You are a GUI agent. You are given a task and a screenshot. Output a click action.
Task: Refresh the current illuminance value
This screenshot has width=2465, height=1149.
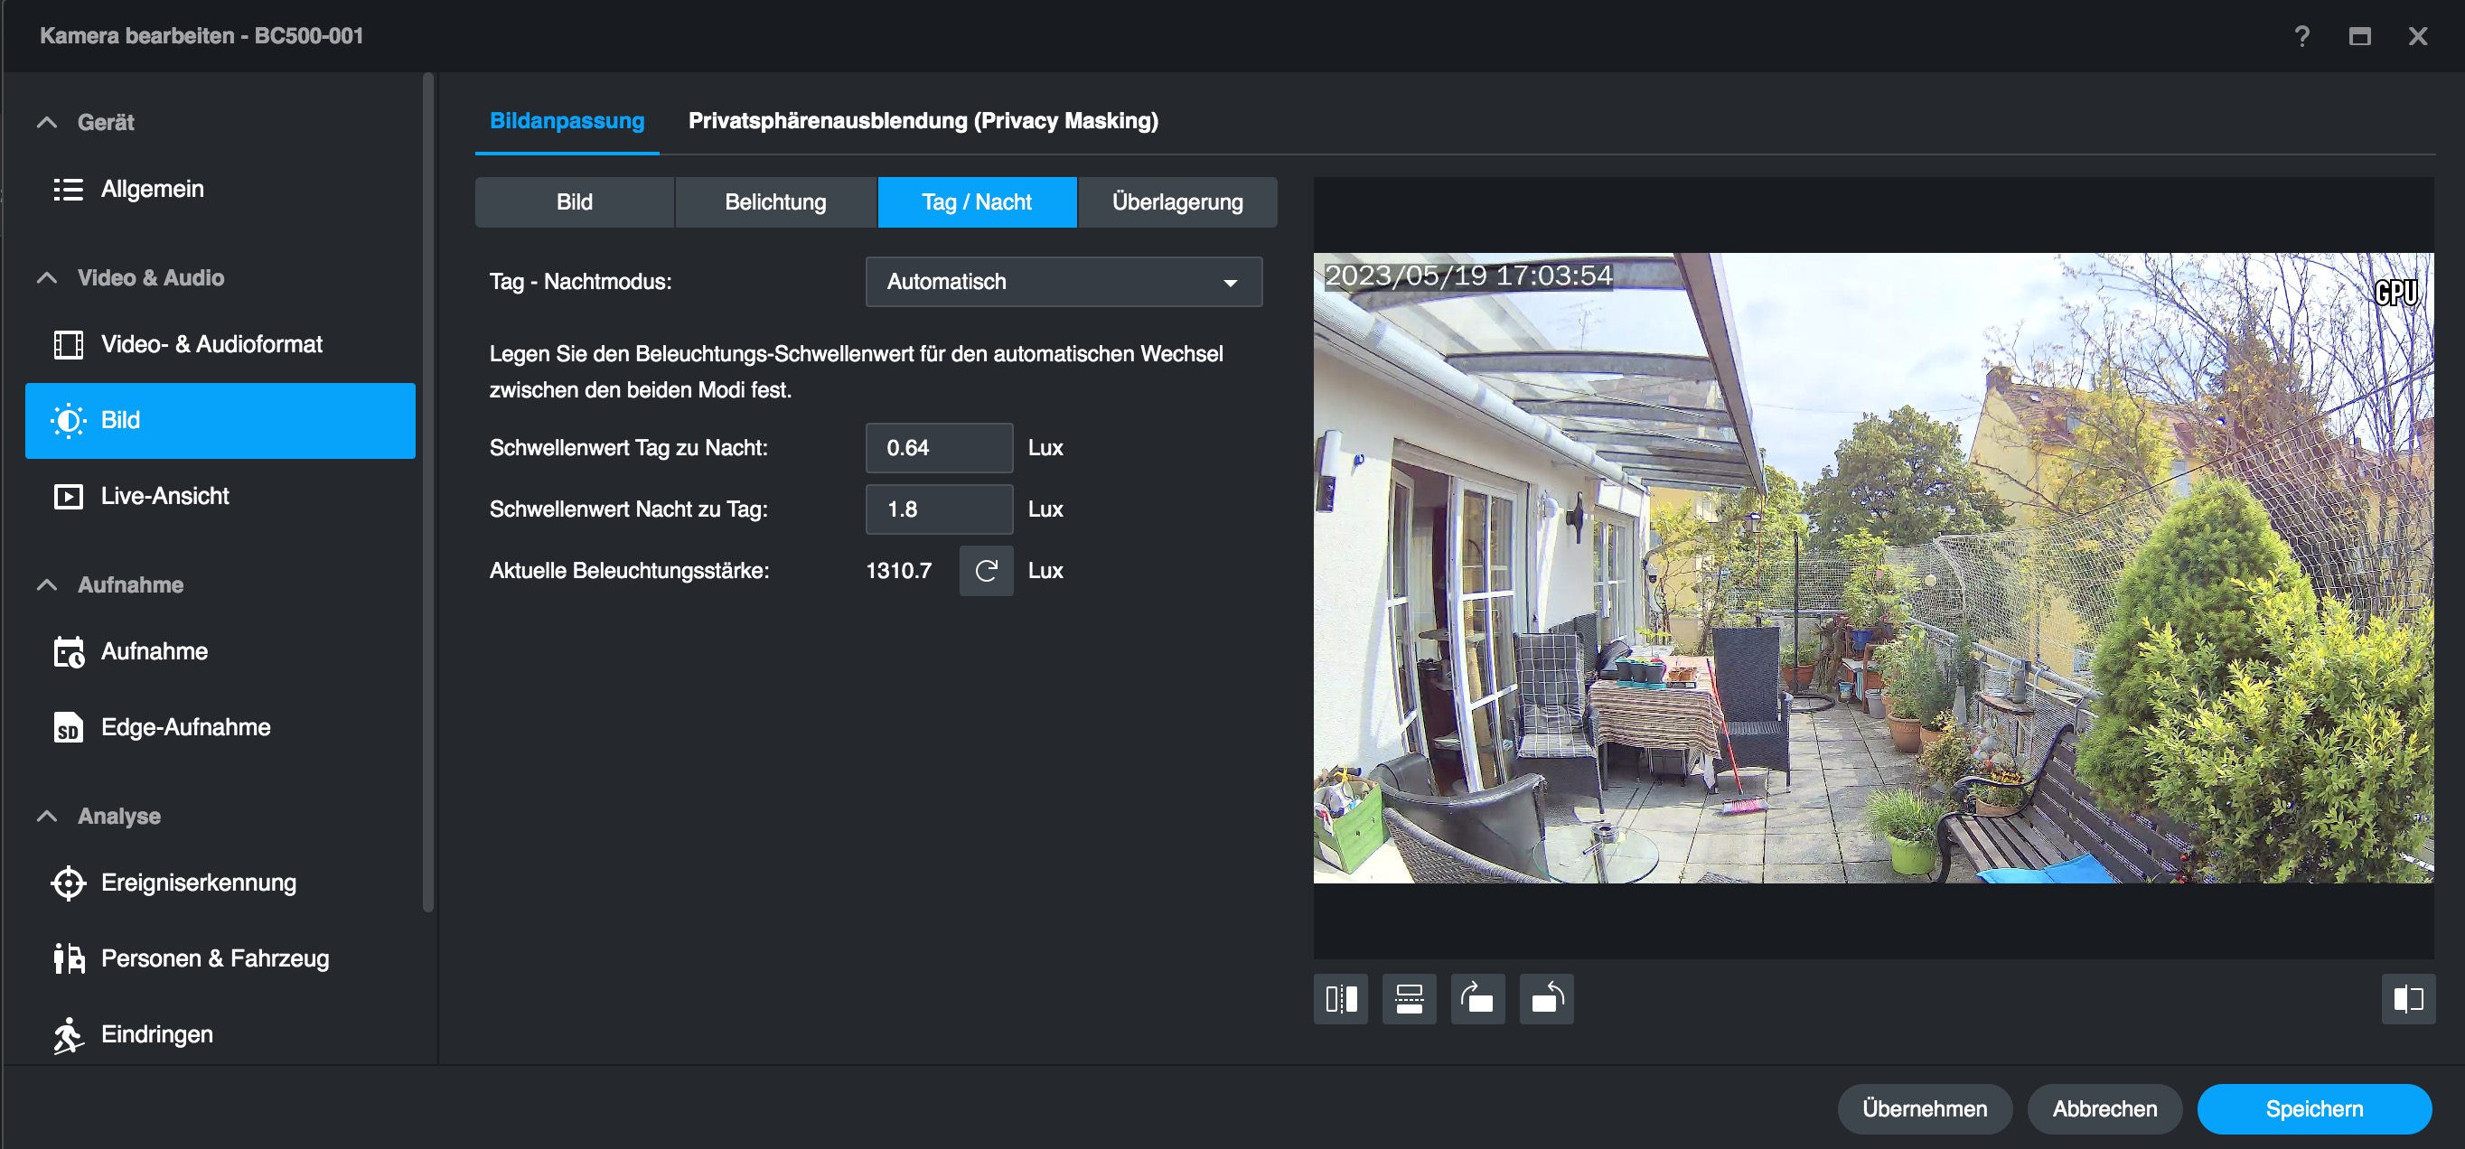coord(986,571)
